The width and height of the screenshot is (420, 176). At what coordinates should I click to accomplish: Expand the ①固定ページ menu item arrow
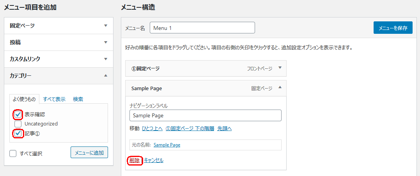[x=280, y=68]
